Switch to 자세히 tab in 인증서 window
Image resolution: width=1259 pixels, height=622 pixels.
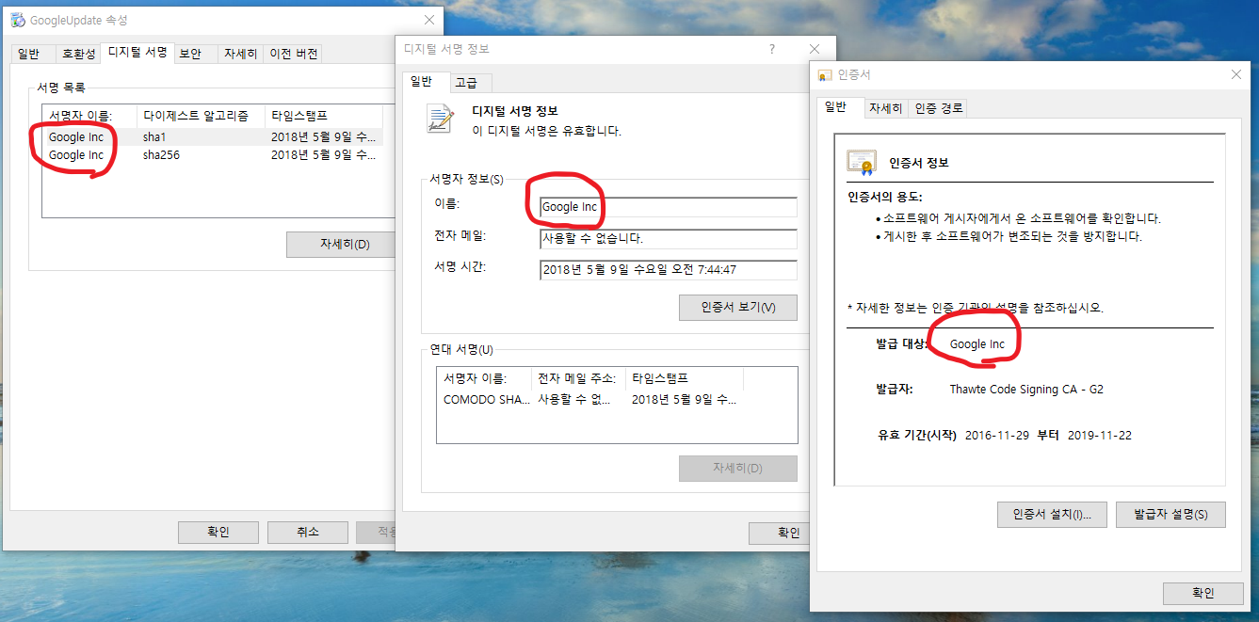tap(886, 108)
